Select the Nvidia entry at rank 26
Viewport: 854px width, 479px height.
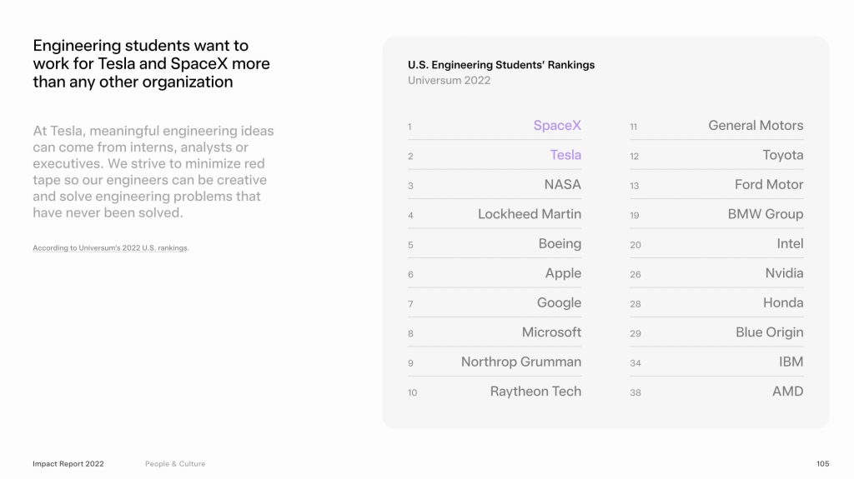pyautogui.click(x=716, y=273)
